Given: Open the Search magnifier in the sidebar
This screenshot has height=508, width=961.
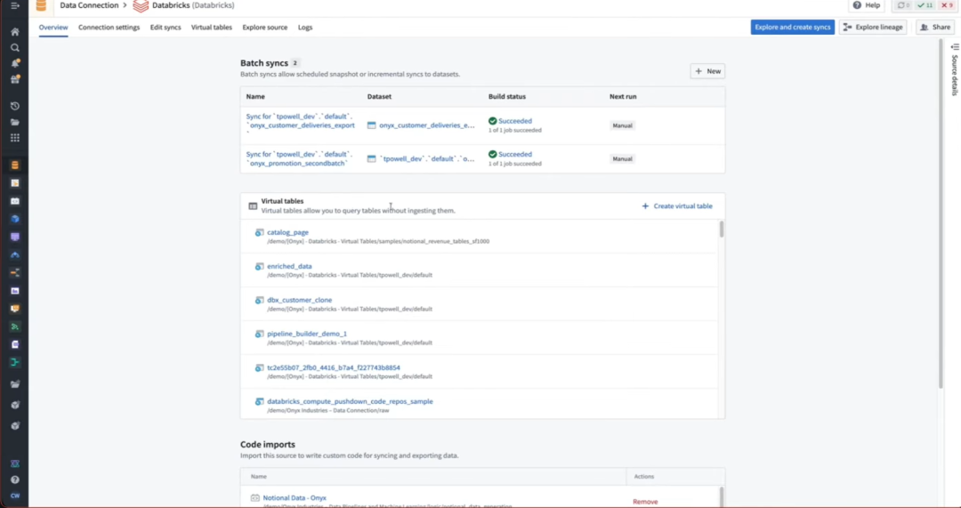Looking at the screenshot, I should [x=15, y=48].
